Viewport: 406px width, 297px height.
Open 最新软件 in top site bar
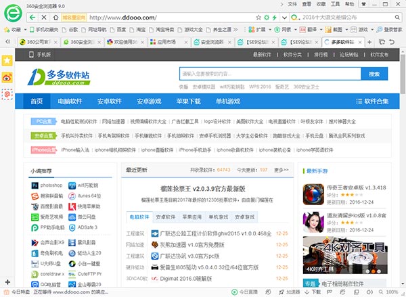262,55
